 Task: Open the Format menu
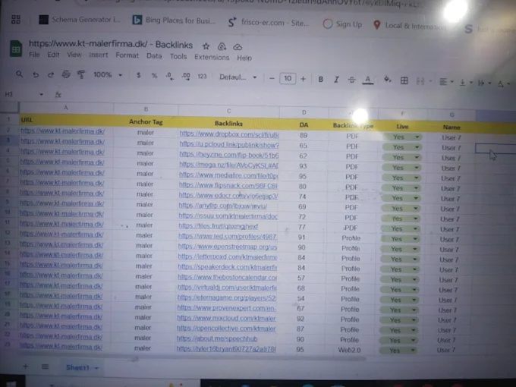tap(127, 55)
